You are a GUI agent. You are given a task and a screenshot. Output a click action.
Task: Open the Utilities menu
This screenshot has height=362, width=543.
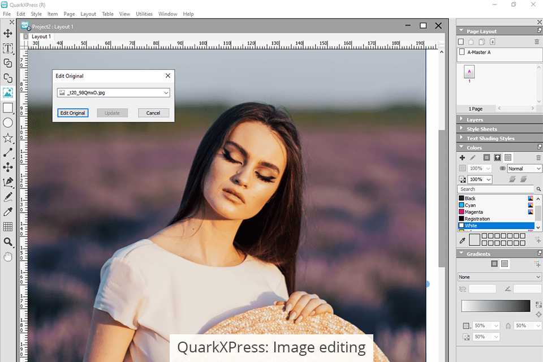pyautogui.click(x=144, y=14)
